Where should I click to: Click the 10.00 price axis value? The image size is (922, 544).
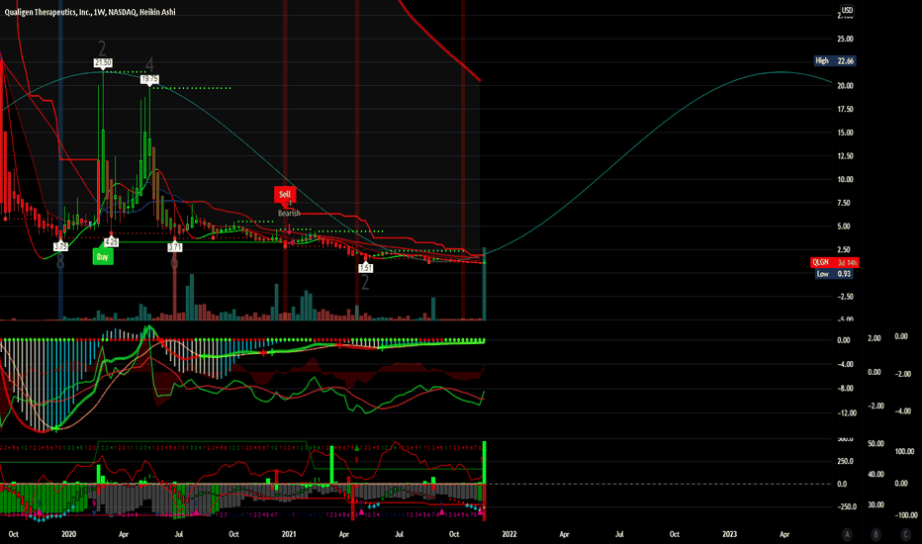(x=845, y=179)
